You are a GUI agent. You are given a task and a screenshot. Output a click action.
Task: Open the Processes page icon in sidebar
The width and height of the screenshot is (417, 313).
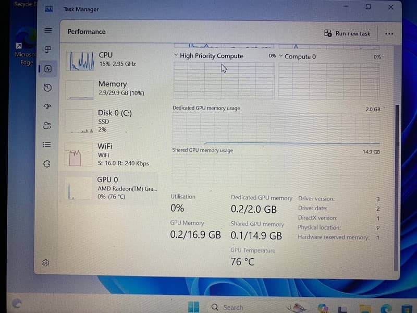[48, 50]
